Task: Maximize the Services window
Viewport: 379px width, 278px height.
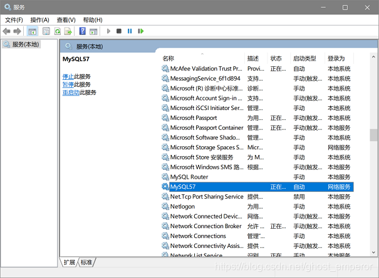Action: tap(345, 7)
